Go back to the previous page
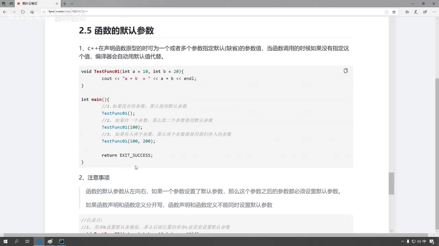Viewport: 439px width, 246px height. tap(5, 12)
